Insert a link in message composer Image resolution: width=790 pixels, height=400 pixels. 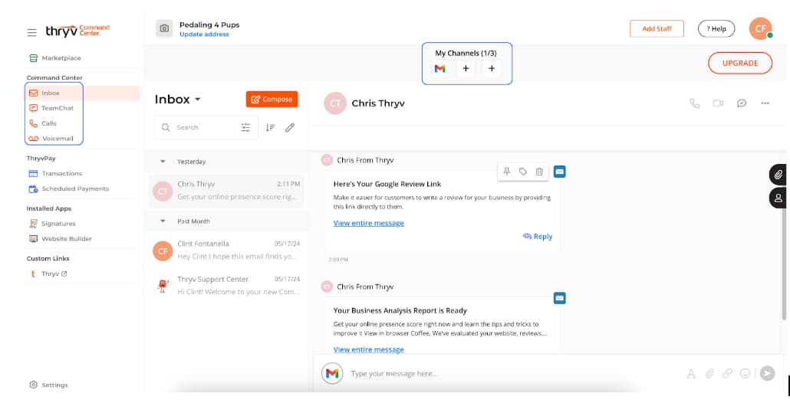coord(727,373)
